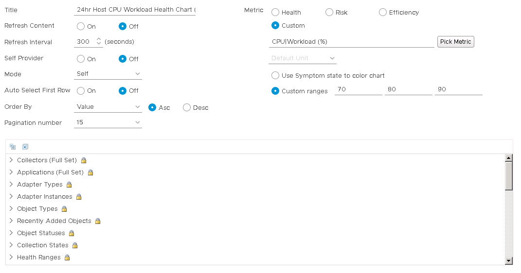Open the Mode dropdown showing Self
The image size is (521, 273).
click(108, 74)
